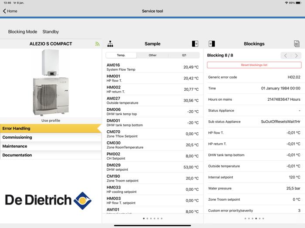Select CM070 Zone Tflow Setpoint row
The image size is (305, 228).
[x=152, y=134]
